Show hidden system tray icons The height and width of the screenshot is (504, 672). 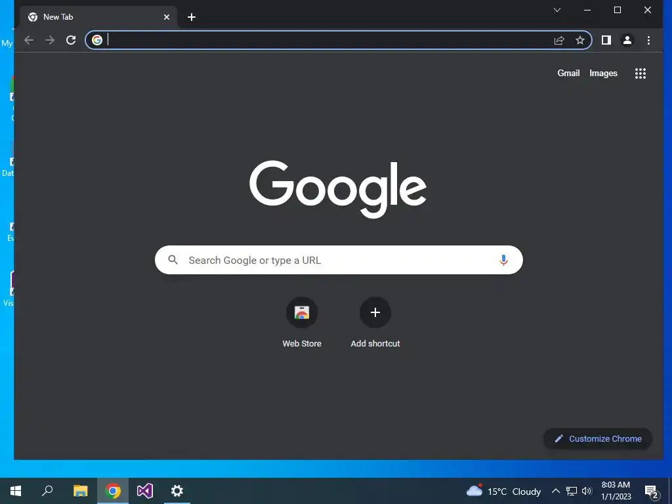click(x=555, y=491)
